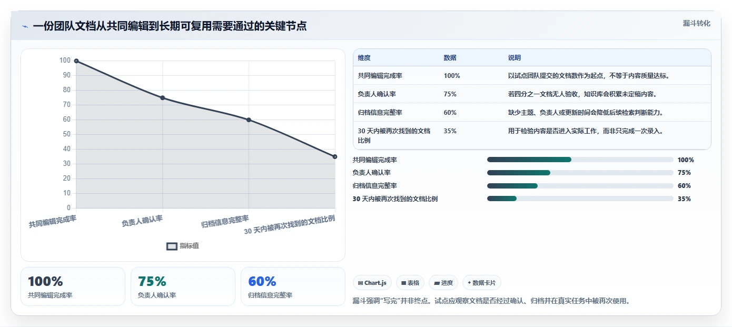Click the icon in the 数据卡片 tag
732x327 pixels.
pos(469,283)
